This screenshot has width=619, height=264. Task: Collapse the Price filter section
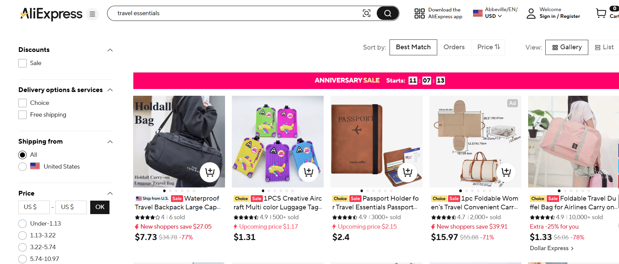[x=110, y=193]
